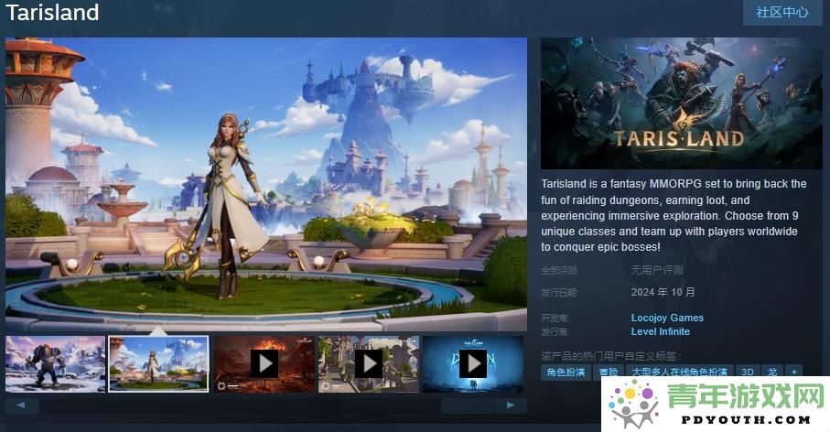Image resolution: width=830 pixels, height=432 pixels.
Task: Click the 该产品的热门用户自定义标签 label
Action: [x=610, y=356]
